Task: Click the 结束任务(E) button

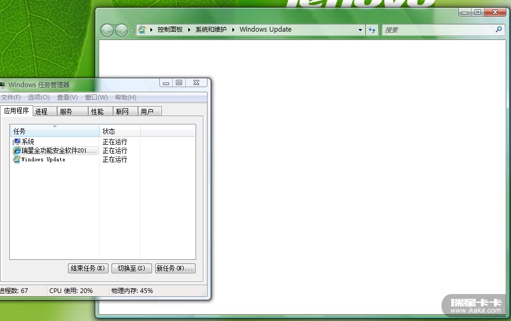Action: pyautogui.click(x=88, y=268)
